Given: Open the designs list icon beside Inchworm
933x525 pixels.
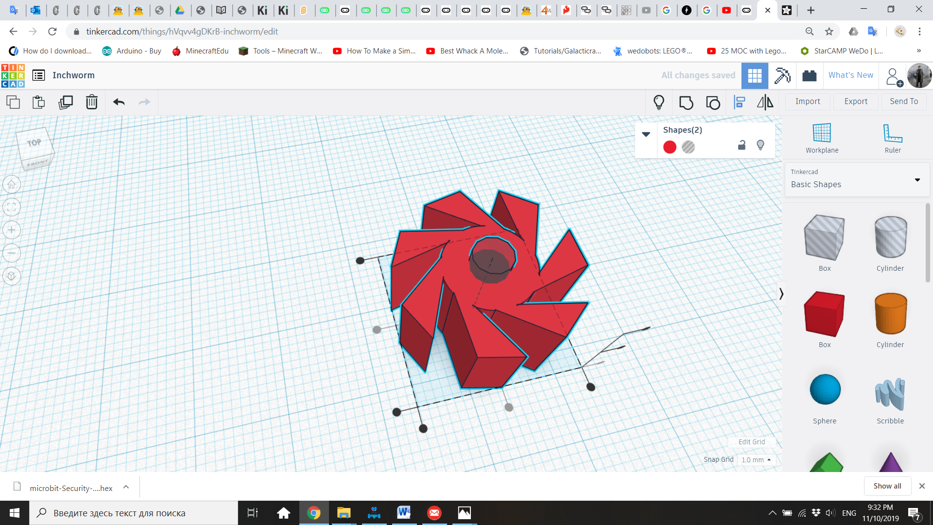Looking at the screenshot, I should 38,75.
